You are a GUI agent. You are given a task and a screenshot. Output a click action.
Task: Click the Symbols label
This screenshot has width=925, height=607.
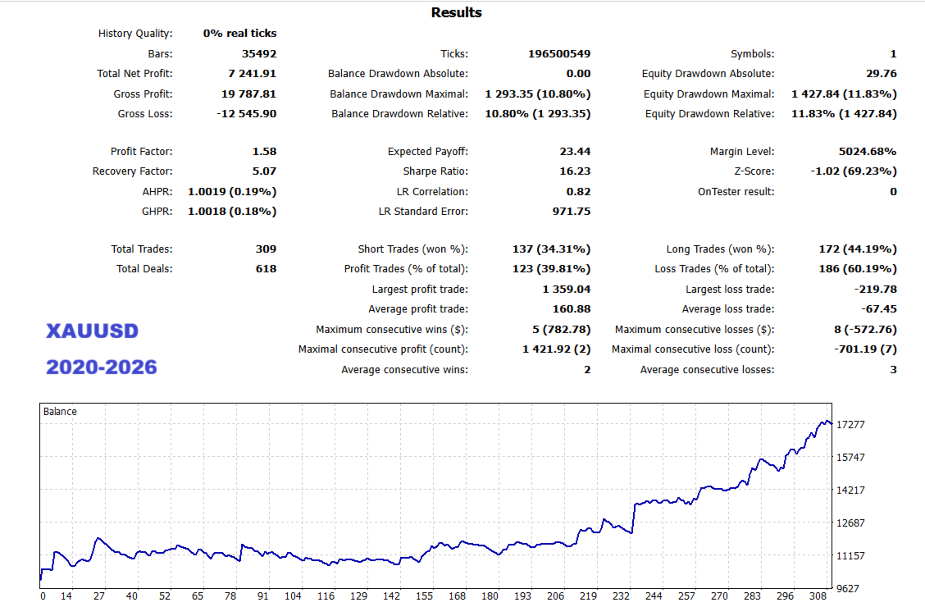752,53
